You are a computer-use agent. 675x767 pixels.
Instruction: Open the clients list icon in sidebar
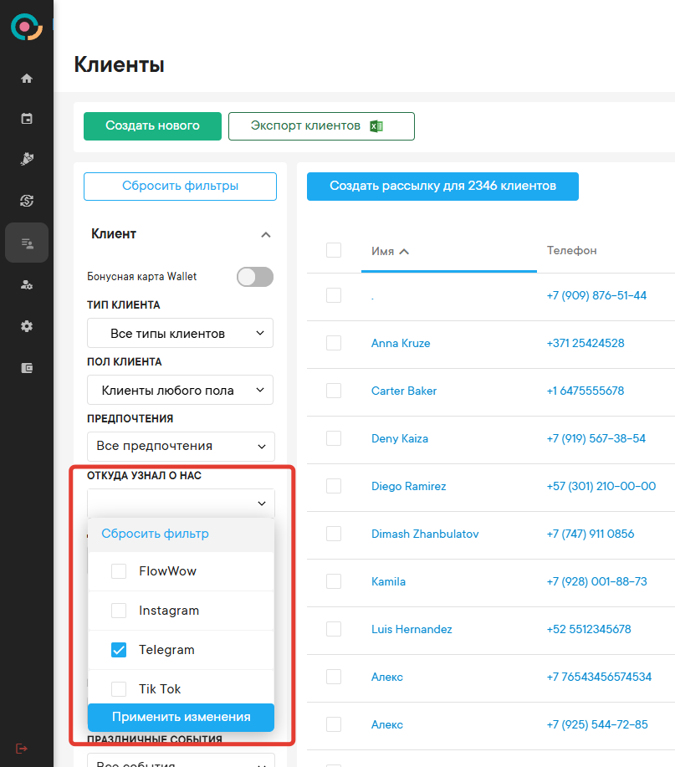[27, 243]
